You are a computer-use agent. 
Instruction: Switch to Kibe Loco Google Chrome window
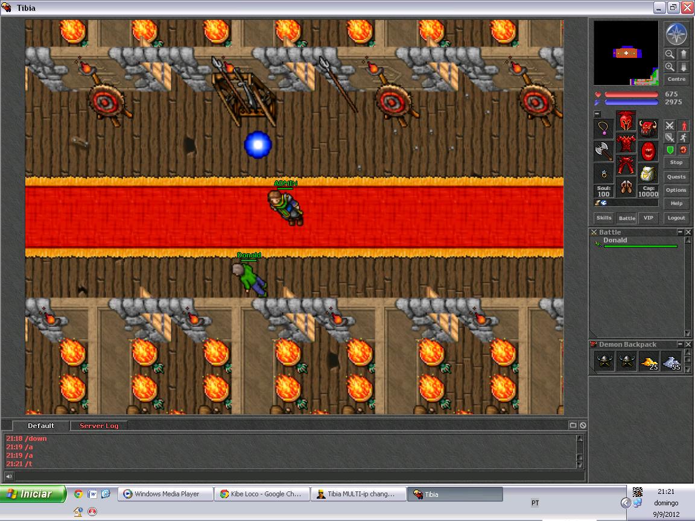point(262,494)
